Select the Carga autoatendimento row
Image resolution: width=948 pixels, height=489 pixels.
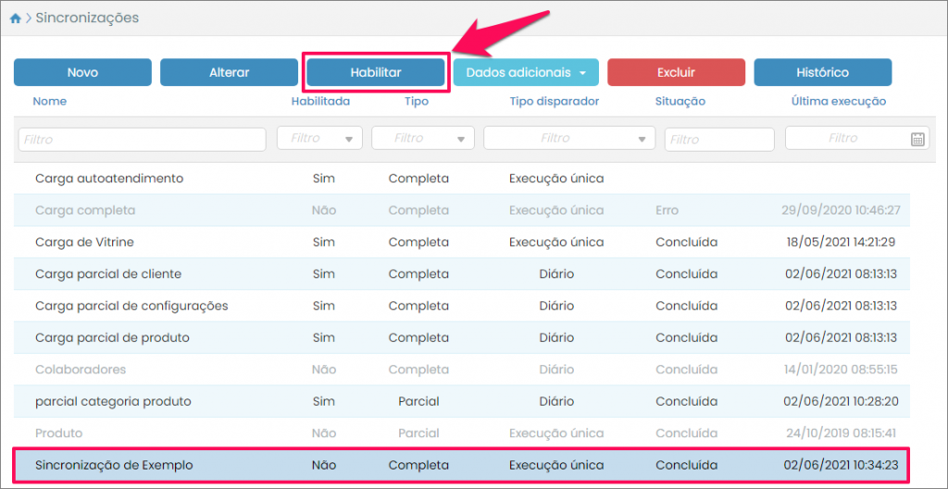[x=109, y=178]
